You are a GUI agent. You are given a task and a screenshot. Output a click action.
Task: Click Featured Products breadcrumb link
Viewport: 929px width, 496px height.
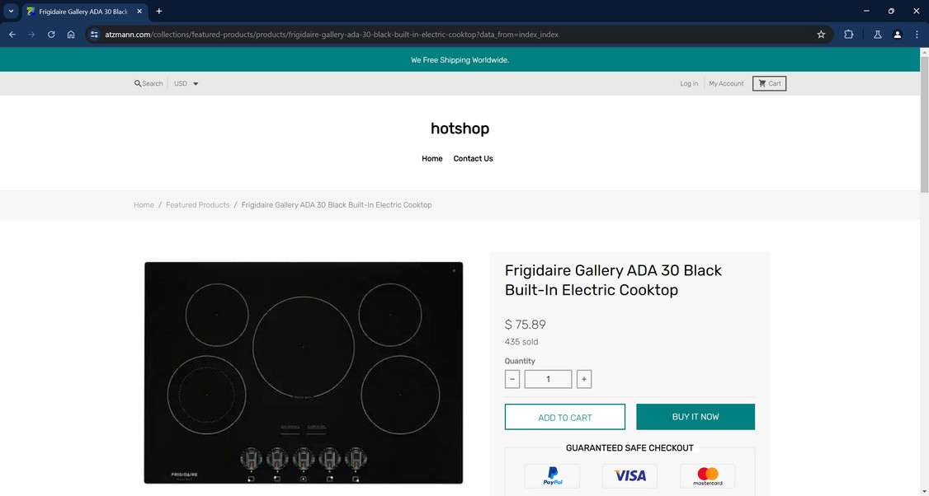[x=197, y=205]
